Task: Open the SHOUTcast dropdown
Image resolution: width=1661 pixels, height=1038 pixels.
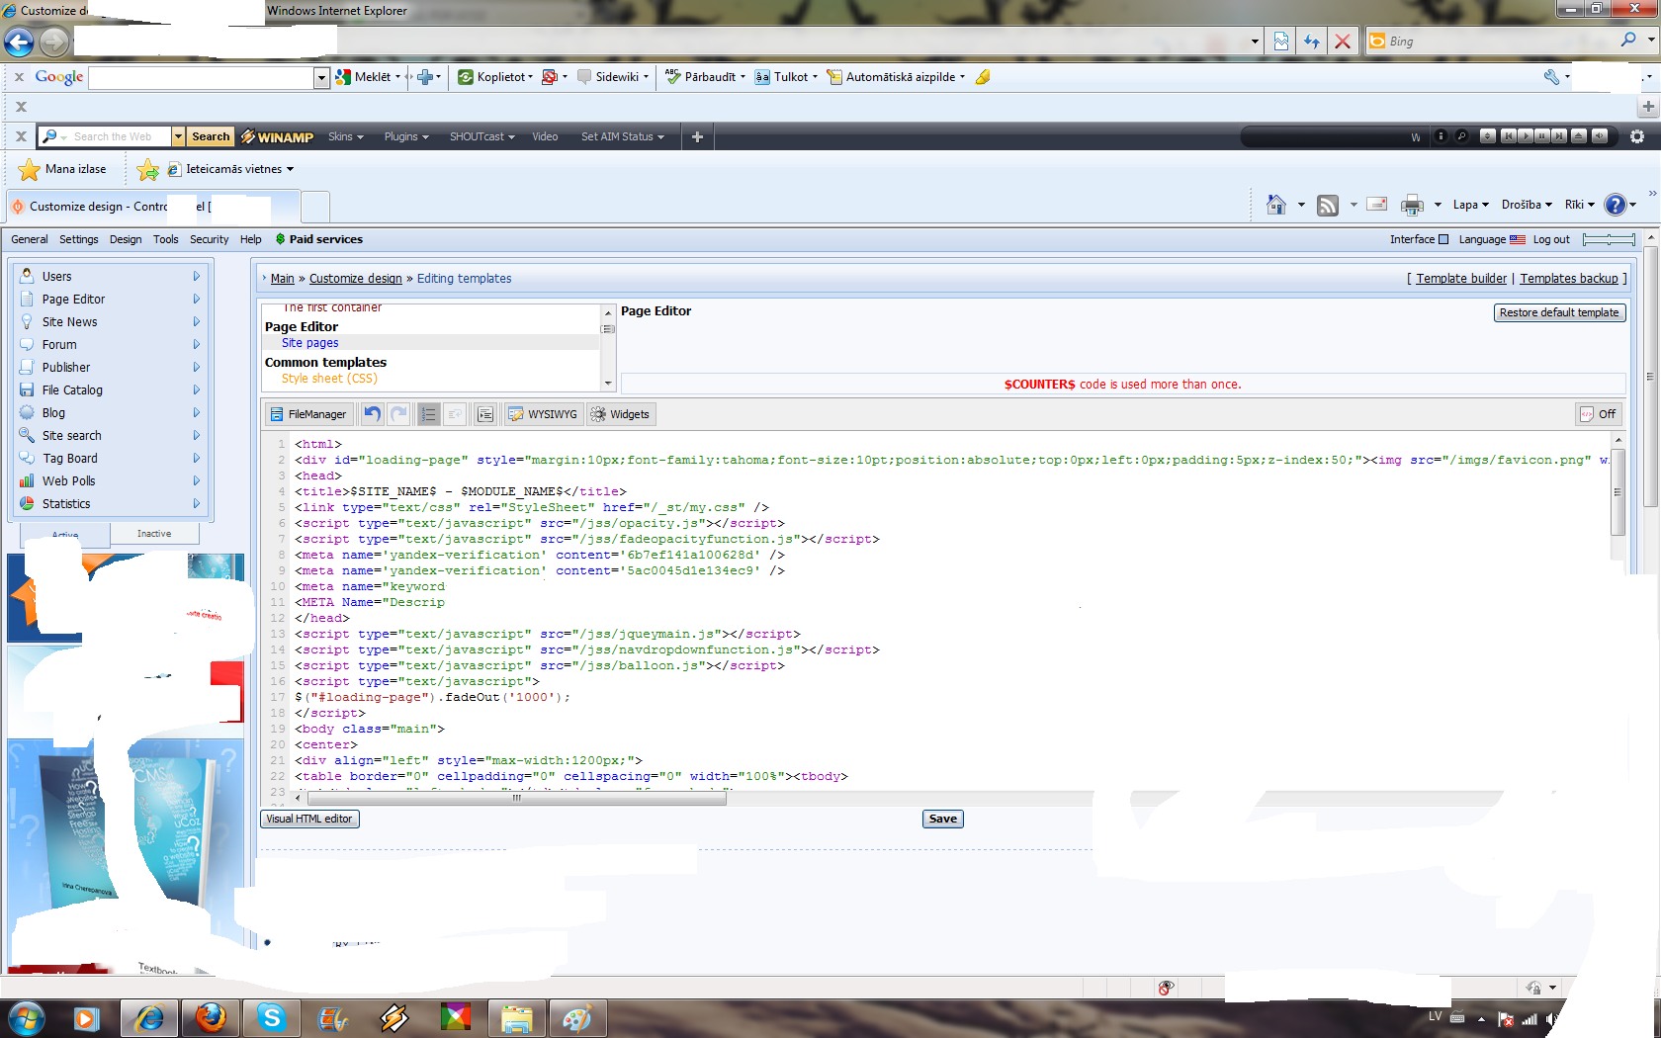Action: coord(482,136)
